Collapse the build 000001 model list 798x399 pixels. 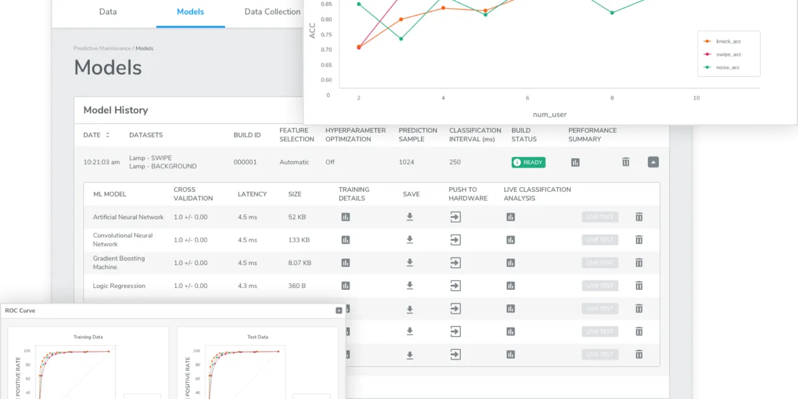653,162
